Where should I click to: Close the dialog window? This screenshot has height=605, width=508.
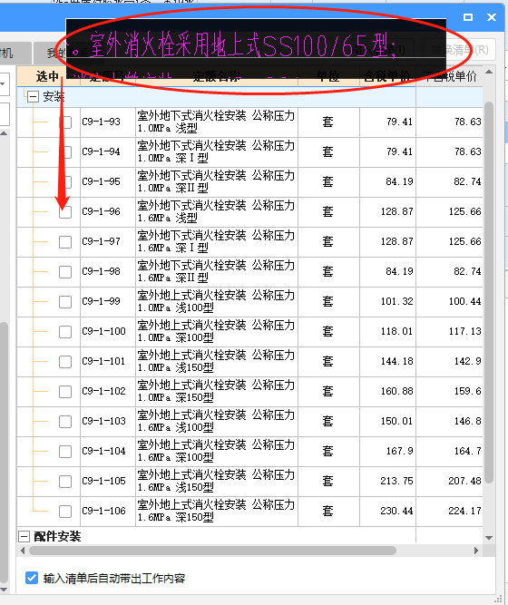(492, 17)
